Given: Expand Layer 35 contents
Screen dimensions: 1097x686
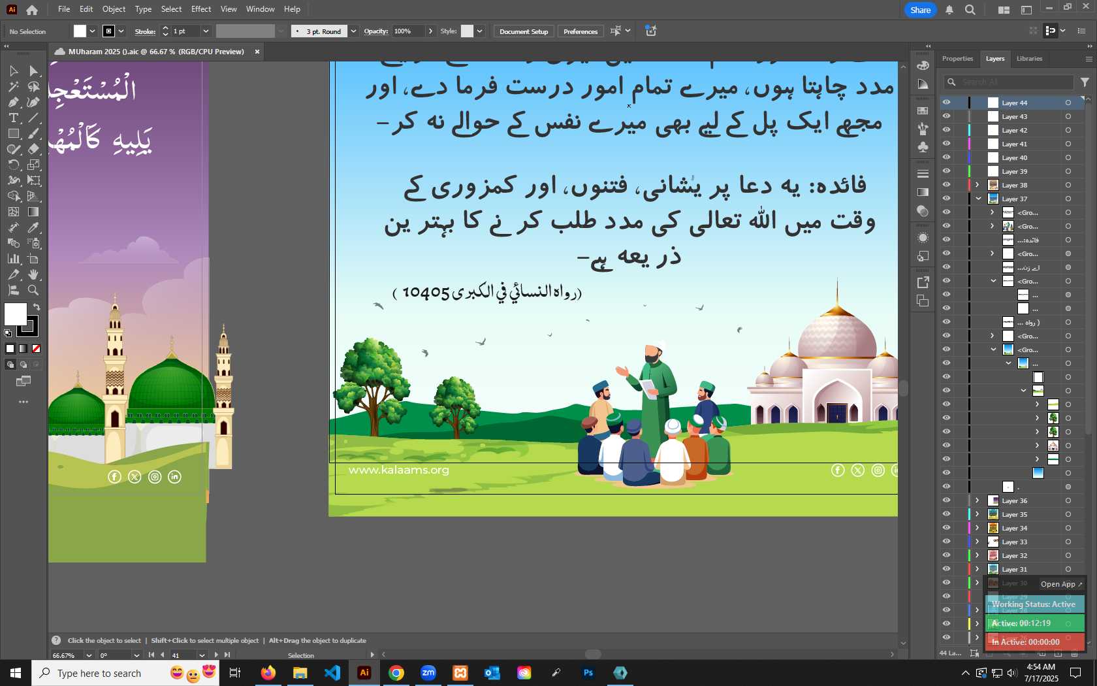Looking at the screenshot, I should (978, 514).
